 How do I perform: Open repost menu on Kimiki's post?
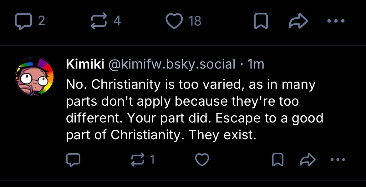tap(137, 160)
